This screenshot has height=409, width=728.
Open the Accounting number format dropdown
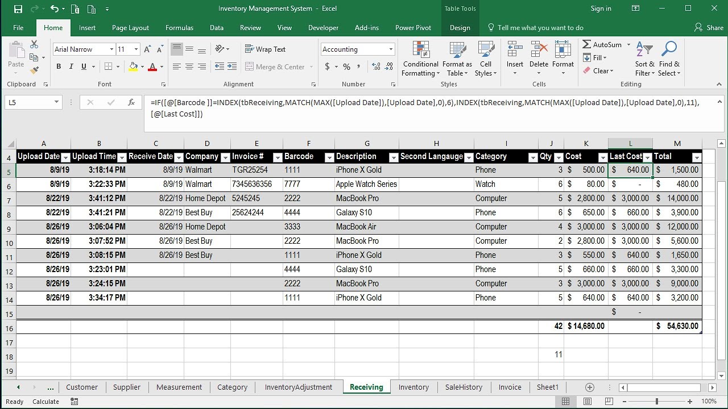point(391,49)
